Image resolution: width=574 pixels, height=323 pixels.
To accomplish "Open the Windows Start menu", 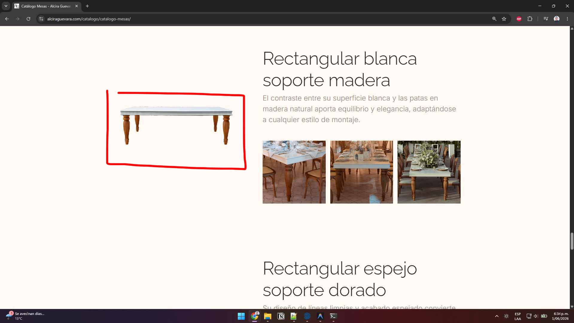I will (x=241, y=316).
